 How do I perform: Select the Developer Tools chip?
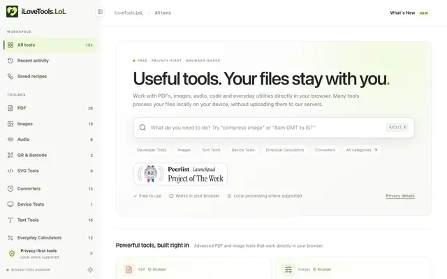152,150
